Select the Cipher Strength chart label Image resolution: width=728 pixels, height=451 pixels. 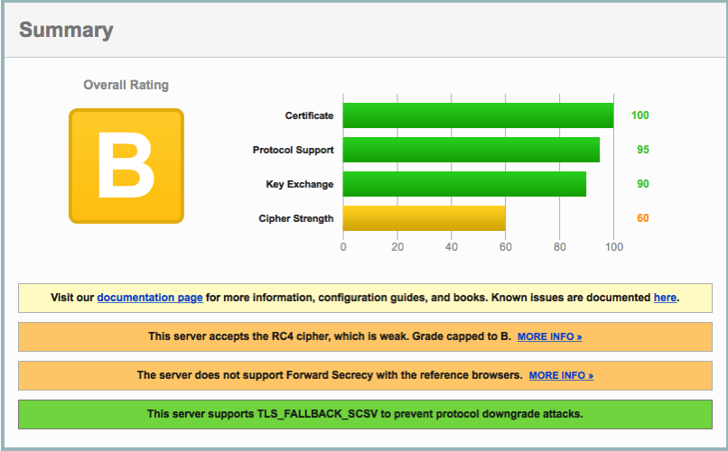pyautogui.click(x=295, y=219)
